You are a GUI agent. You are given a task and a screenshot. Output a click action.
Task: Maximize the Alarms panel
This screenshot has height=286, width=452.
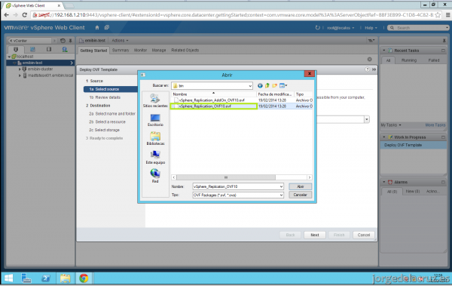click(443, 182)
